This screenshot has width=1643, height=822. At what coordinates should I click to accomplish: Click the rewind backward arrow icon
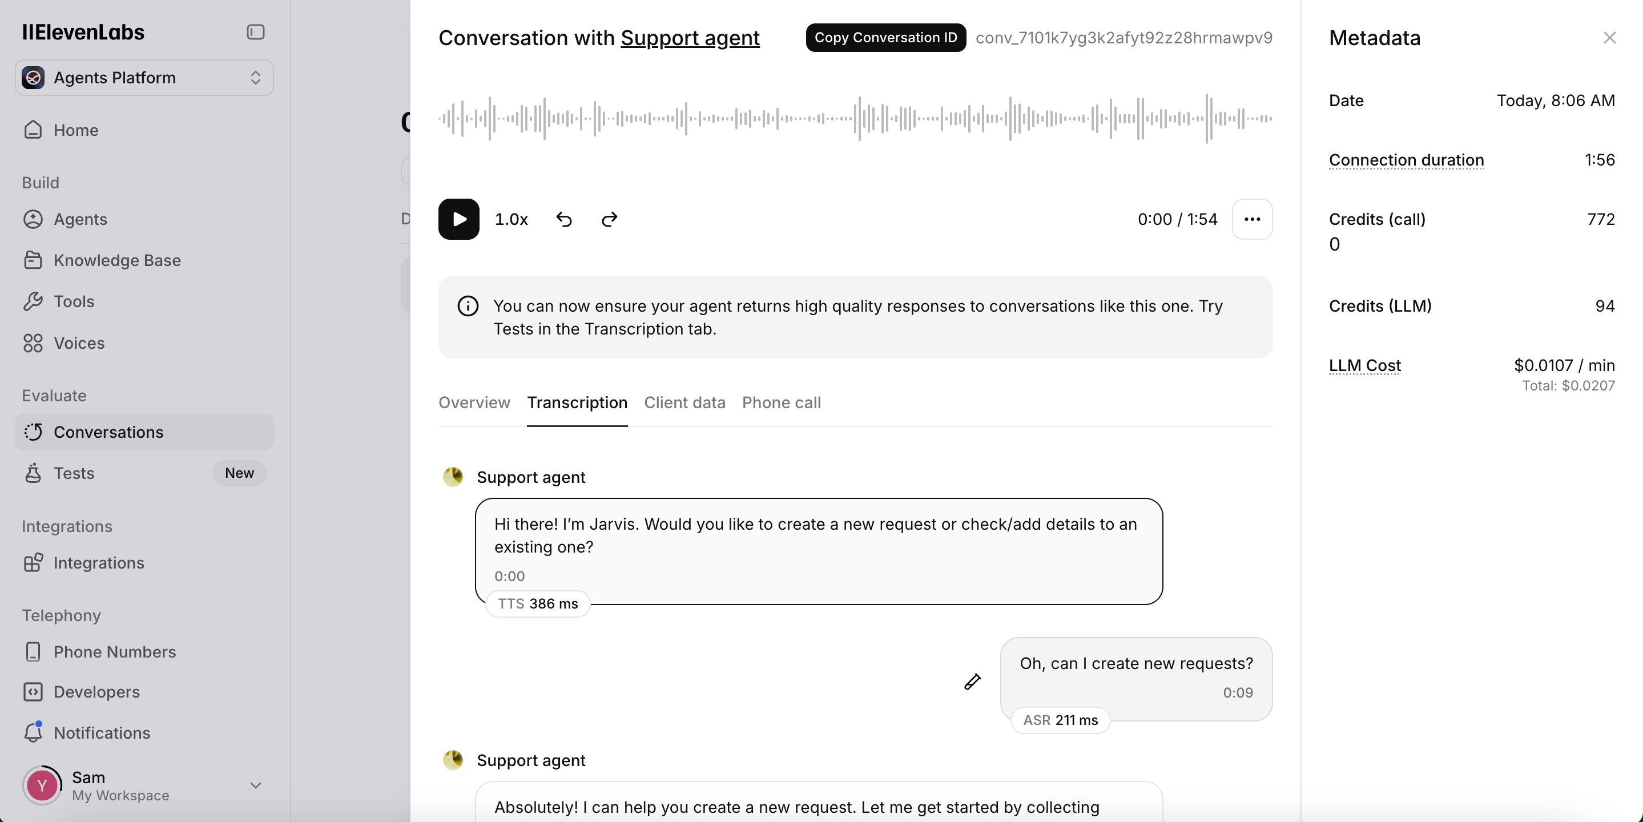pos(564,219)
